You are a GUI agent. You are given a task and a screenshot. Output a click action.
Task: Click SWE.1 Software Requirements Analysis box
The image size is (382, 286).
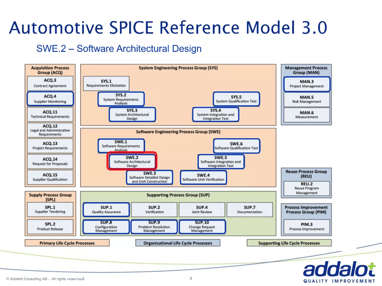(x=121, y=146)
